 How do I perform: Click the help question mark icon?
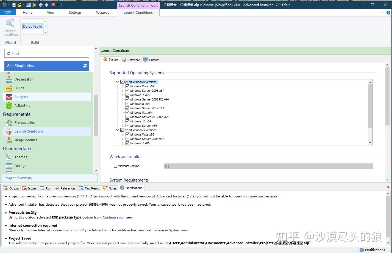pos(388,13)
